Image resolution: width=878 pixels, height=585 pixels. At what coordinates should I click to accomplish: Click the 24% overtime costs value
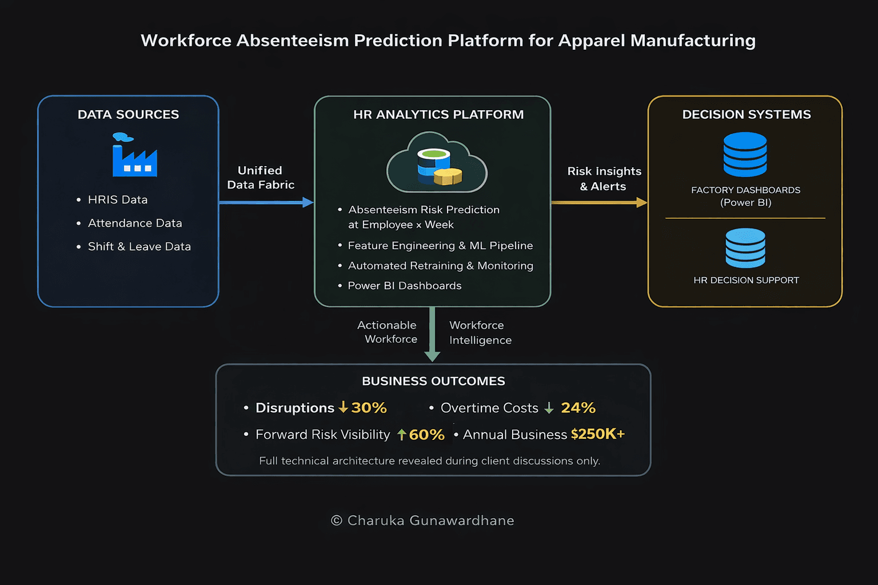(x=578, y=407)
